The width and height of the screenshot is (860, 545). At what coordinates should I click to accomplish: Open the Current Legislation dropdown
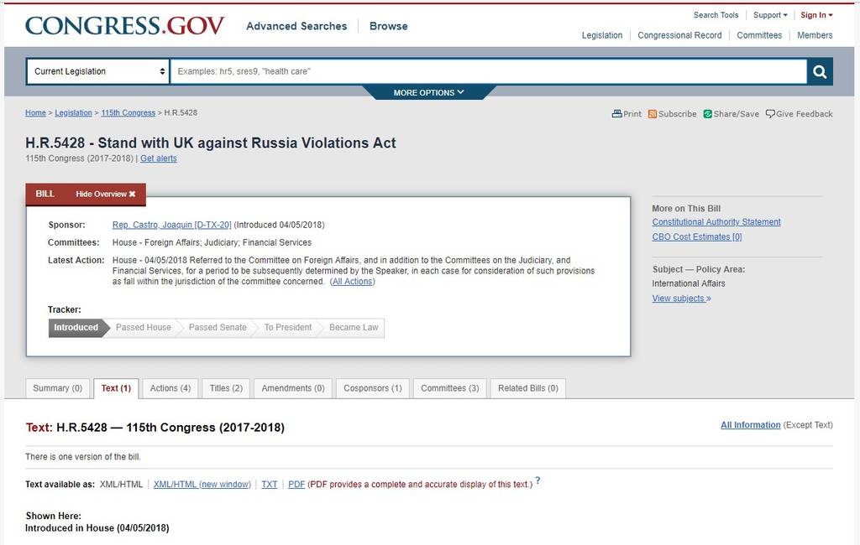pos(98,71)
